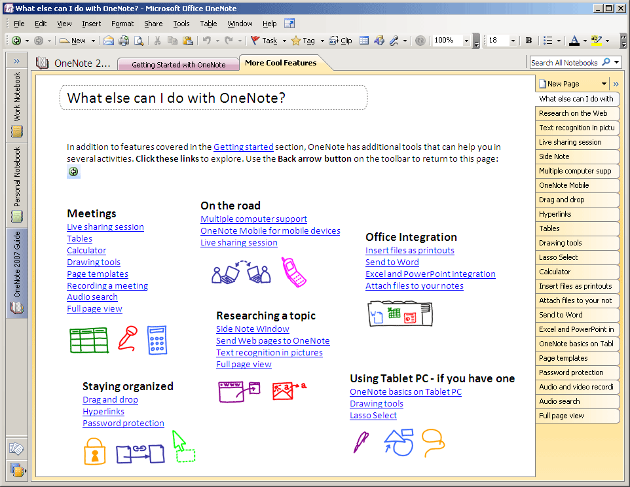The width and height of the screenshot is (630, 487).
Task: Apply the yellow Highlight button
Action: (596, 41)
